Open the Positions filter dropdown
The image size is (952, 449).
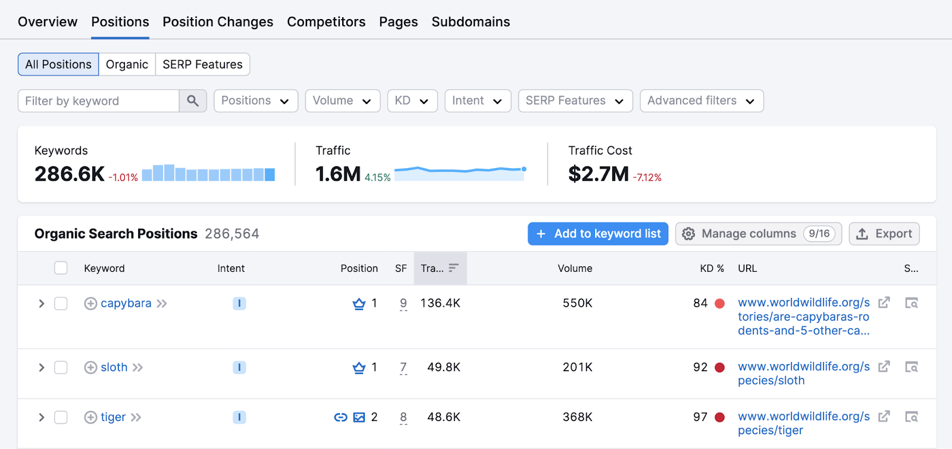tap(255, 101)
